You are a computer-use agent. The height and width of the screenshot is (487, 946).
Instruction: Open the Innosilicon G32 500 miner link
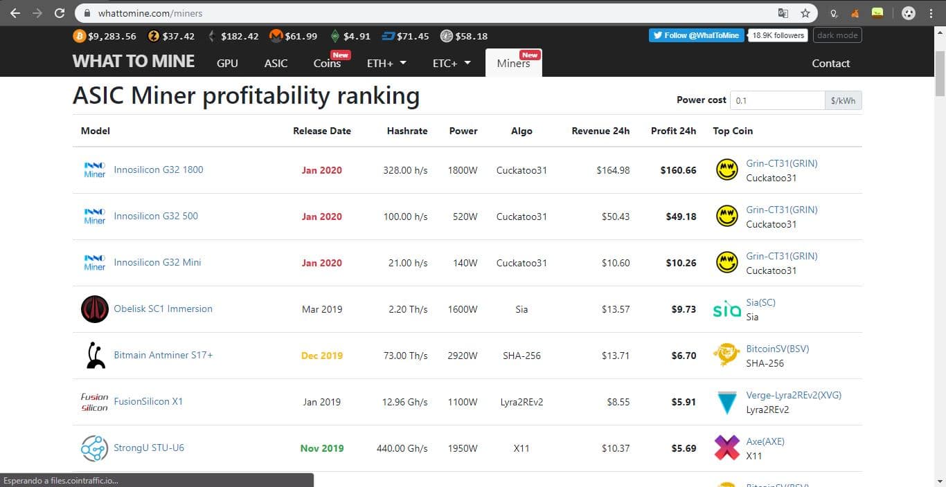(x=156, y=216)
